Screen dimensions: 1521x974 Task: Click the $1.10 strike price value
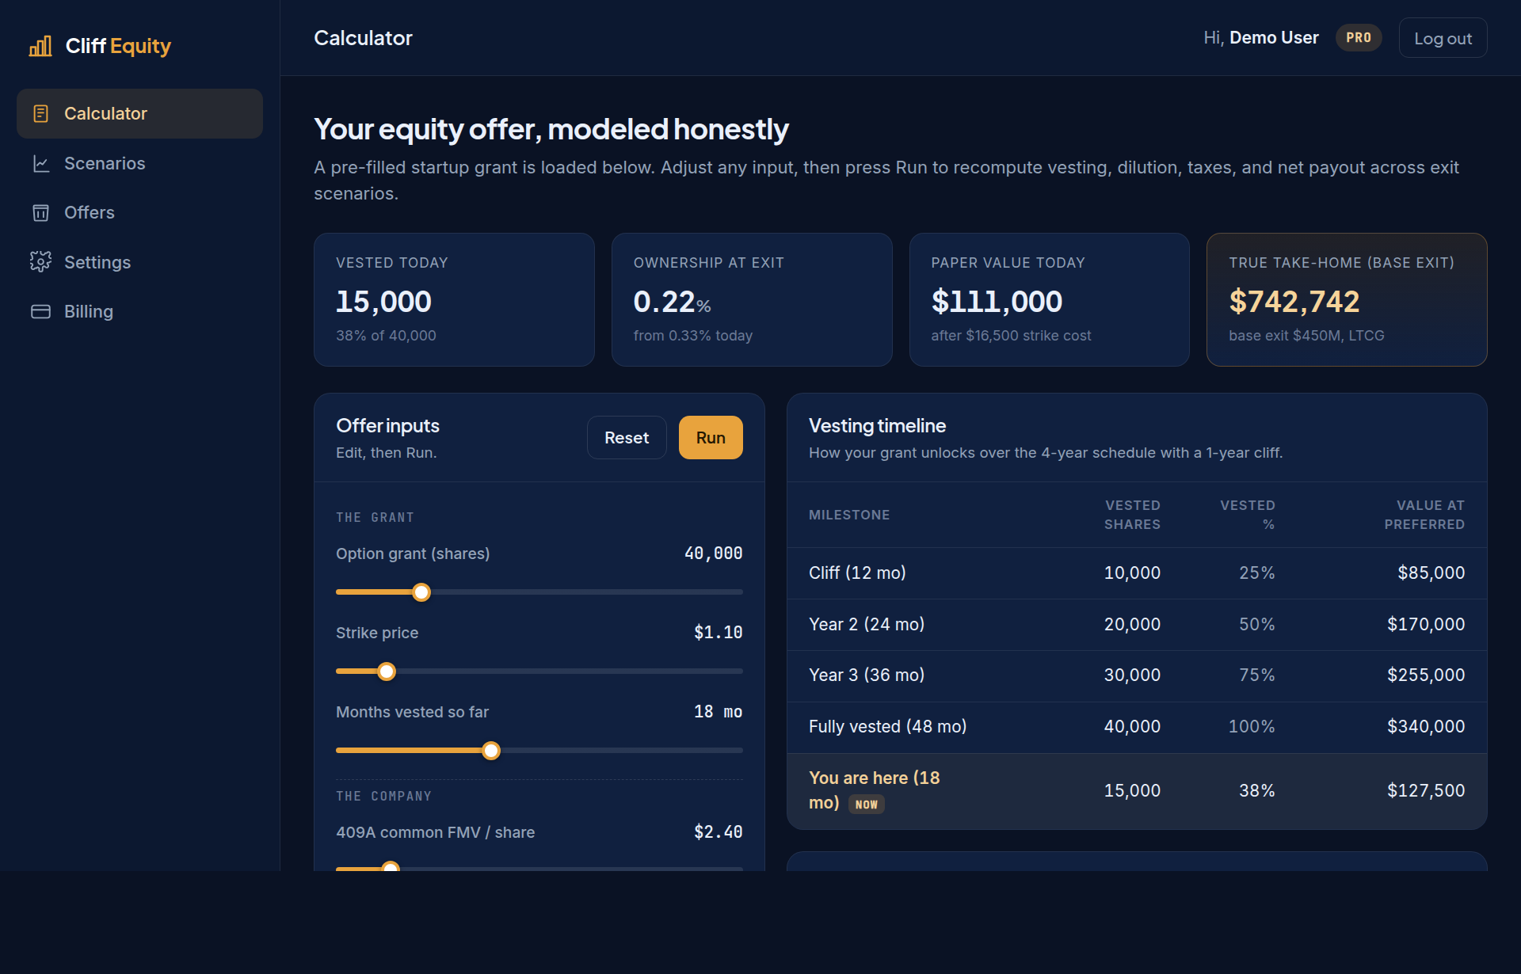(718, 633)
